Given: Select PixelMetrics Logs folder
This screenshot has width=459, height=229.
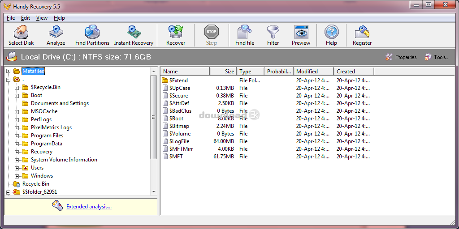Looking at the screenshot, I should [51, 127].
